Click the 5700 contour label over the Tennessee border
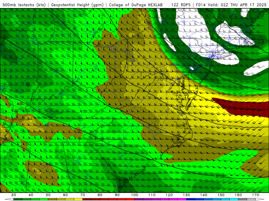 [x=99, y=139]
